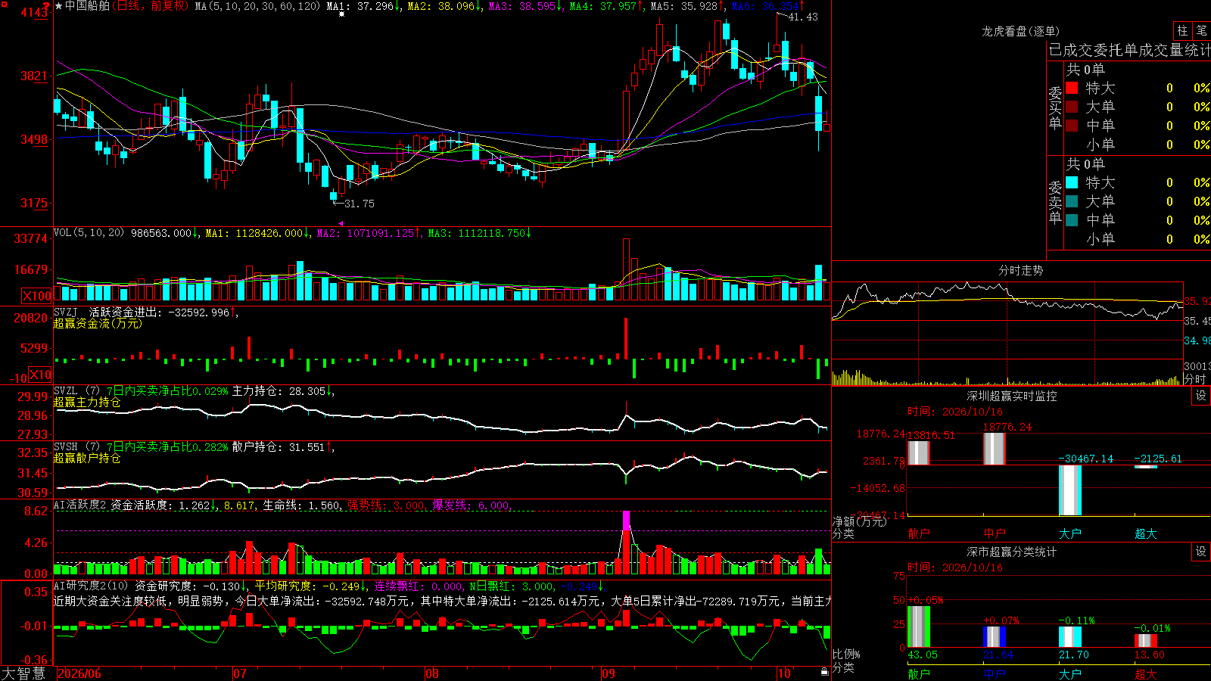The width and height of the screenshot is (1211, 681).
Task: Click the 超赢主力持仓 label
Action: 87,402
